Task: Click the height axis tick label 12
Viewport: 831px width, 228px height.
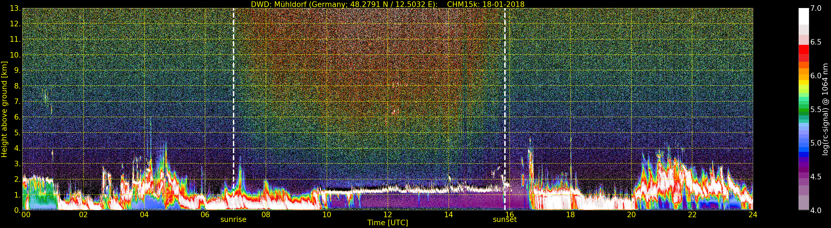Action: (15, 24)
